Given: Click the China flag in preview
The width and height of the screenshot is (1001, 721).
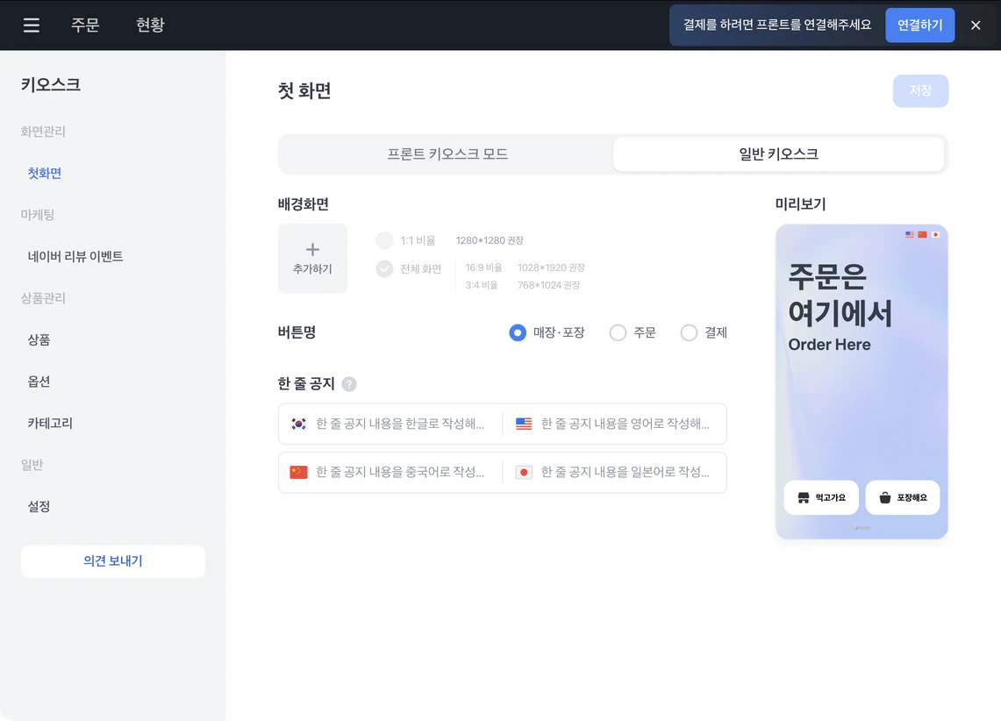Looking at the screenshot, I should [922, 235].
